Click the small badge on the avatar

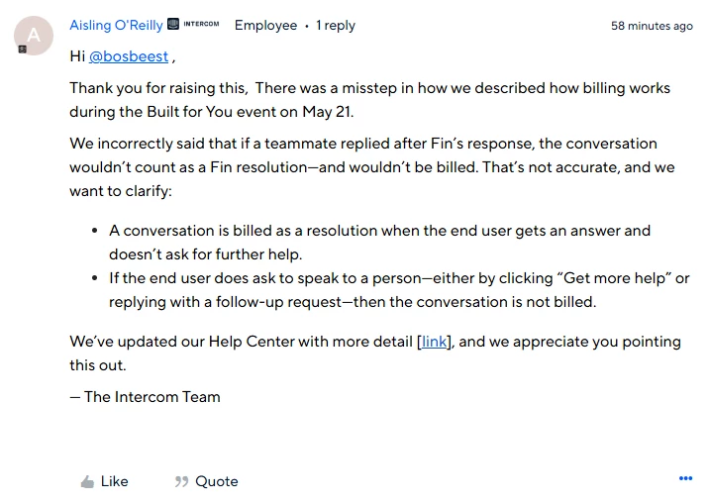coord(22,50)
